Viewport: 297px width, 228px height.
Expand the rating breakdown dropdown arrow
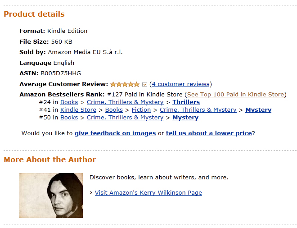[x=144, y=84]
